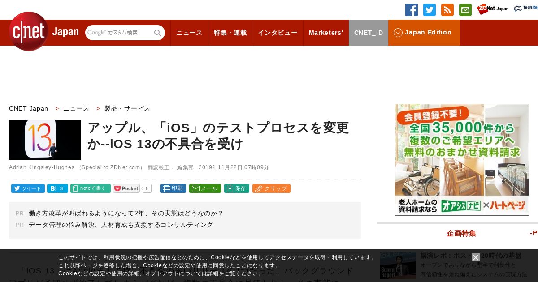
Task: Open the インタビュー menu
Action: (278, 33)
